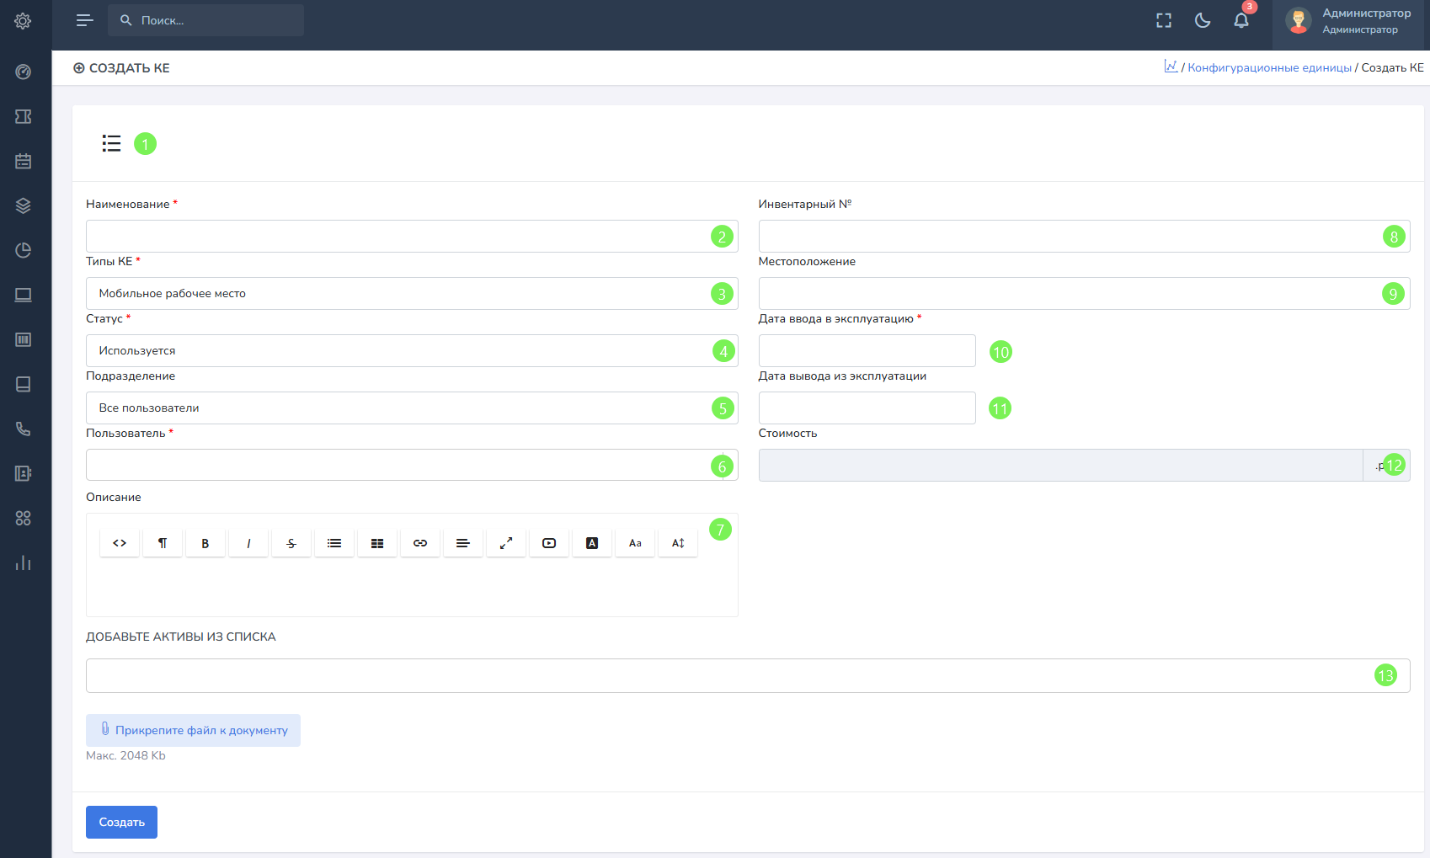Screen dimensions: 1430x858
Task: Switch to dark mode with moon icon
Action: pyautogui.click(x=1202, y=21)
